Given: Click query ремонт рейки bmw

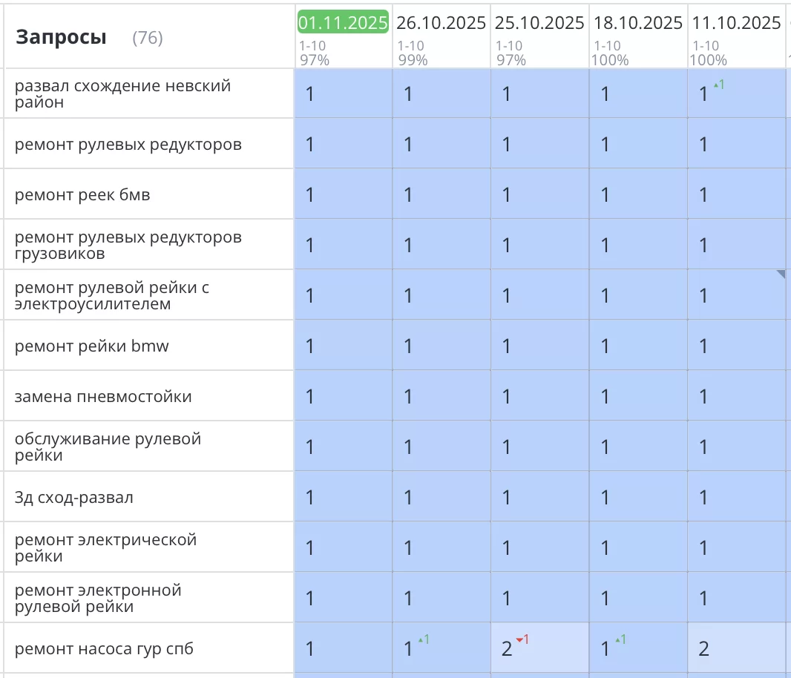Looking at the screenshot, I should click(x=92, y=346).
